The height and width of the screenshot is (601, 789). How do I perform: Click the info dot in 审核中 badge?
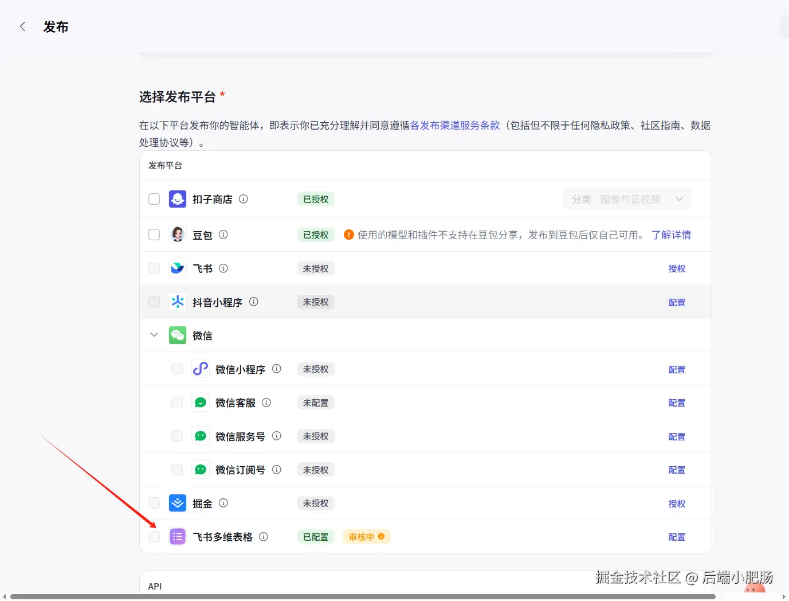point(381,537)
